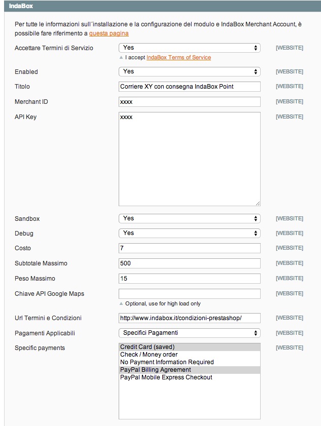Expand the Sandbox dropdown
This screenshot has width=321, height=426.
189,218
